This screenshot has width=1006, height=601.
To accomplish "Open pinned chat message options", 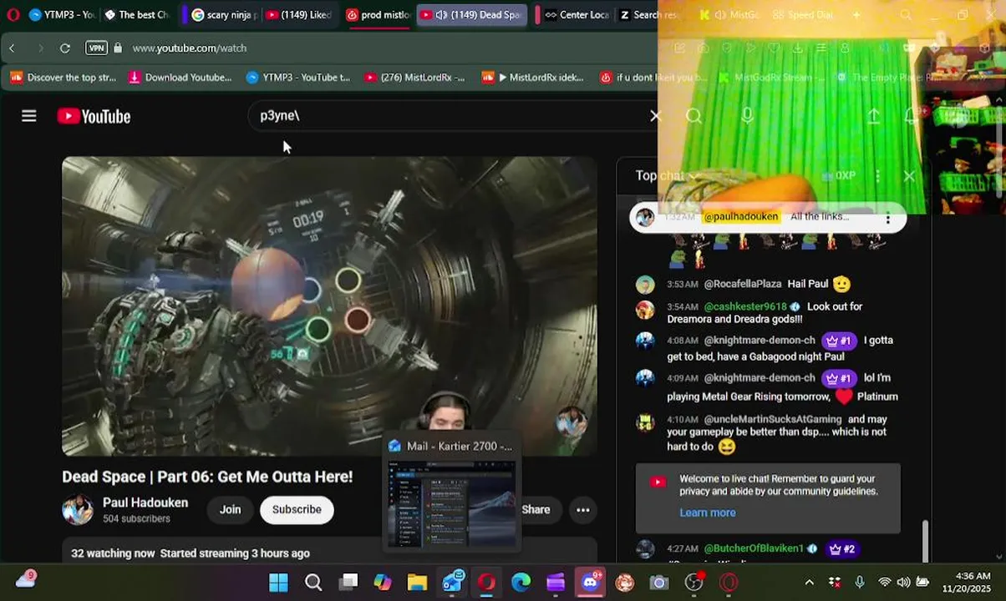I will tap(888, 218).
